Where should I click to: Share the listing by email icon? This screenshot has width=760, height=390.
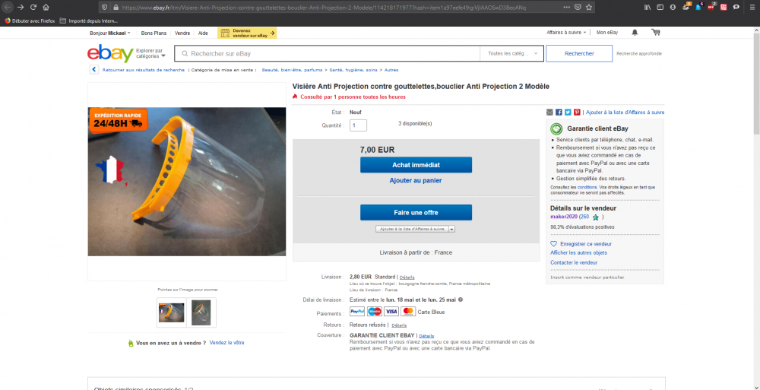[549, 112]
